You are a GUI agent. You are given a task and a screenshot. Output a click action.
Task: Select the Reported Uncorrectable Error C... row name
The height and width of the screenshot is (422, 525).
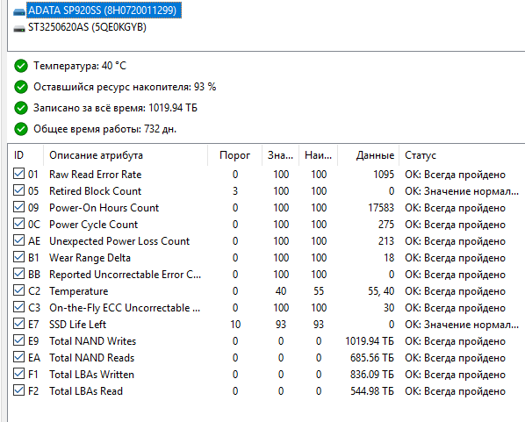(125, 275)
